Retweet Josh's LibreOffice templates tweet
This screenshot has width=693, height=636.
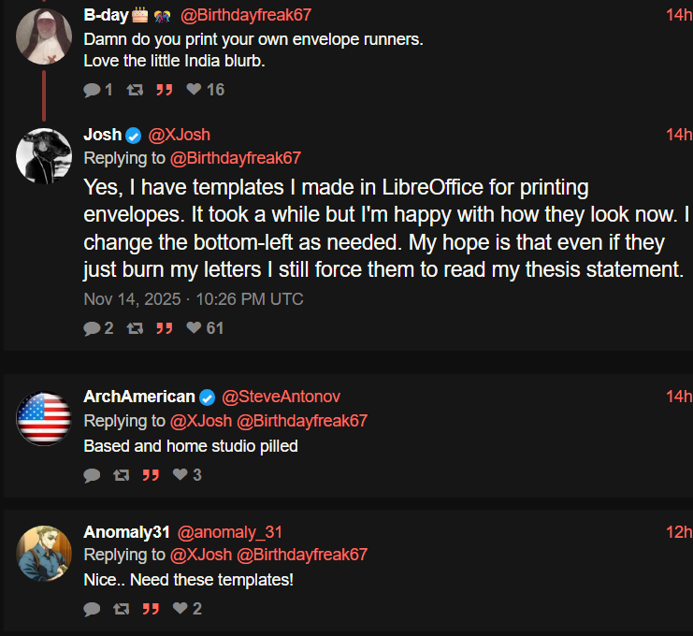[134, 328]
